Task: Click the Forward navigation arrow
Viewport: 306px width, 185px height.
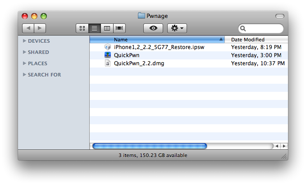Action: 40,28
